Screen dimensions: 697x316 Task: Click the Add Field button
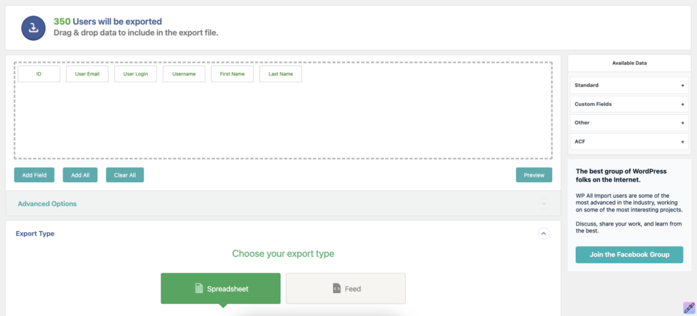(34, 175)
